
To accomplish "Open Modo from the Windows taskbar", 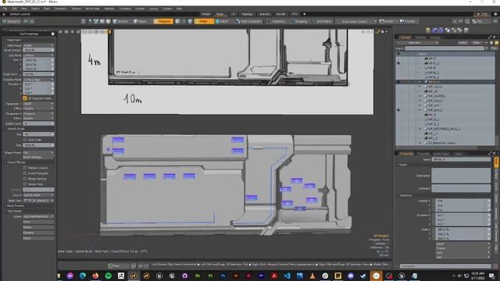I will [x=134, y=276].
